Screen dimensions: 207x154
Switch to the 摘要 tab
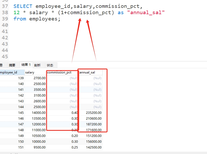[12, 65]
